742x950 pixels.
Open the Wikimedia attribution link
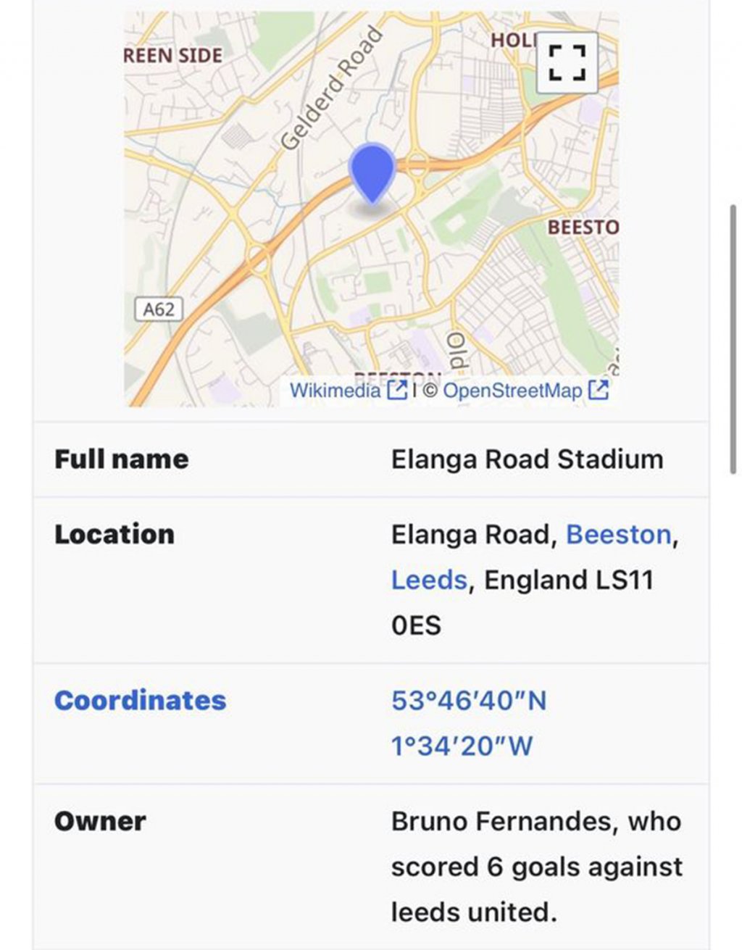tap(335, 391)
